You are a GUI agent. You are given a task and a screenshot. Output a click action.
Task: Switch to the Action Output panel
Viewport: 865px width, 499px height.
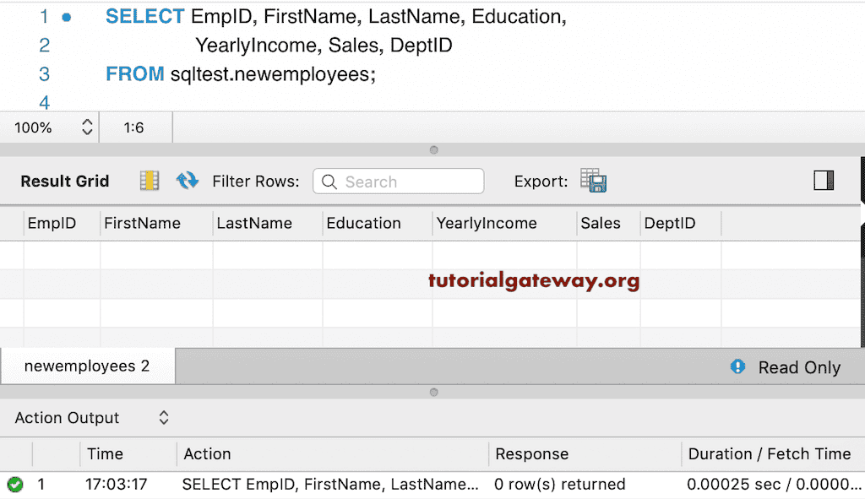67,417
